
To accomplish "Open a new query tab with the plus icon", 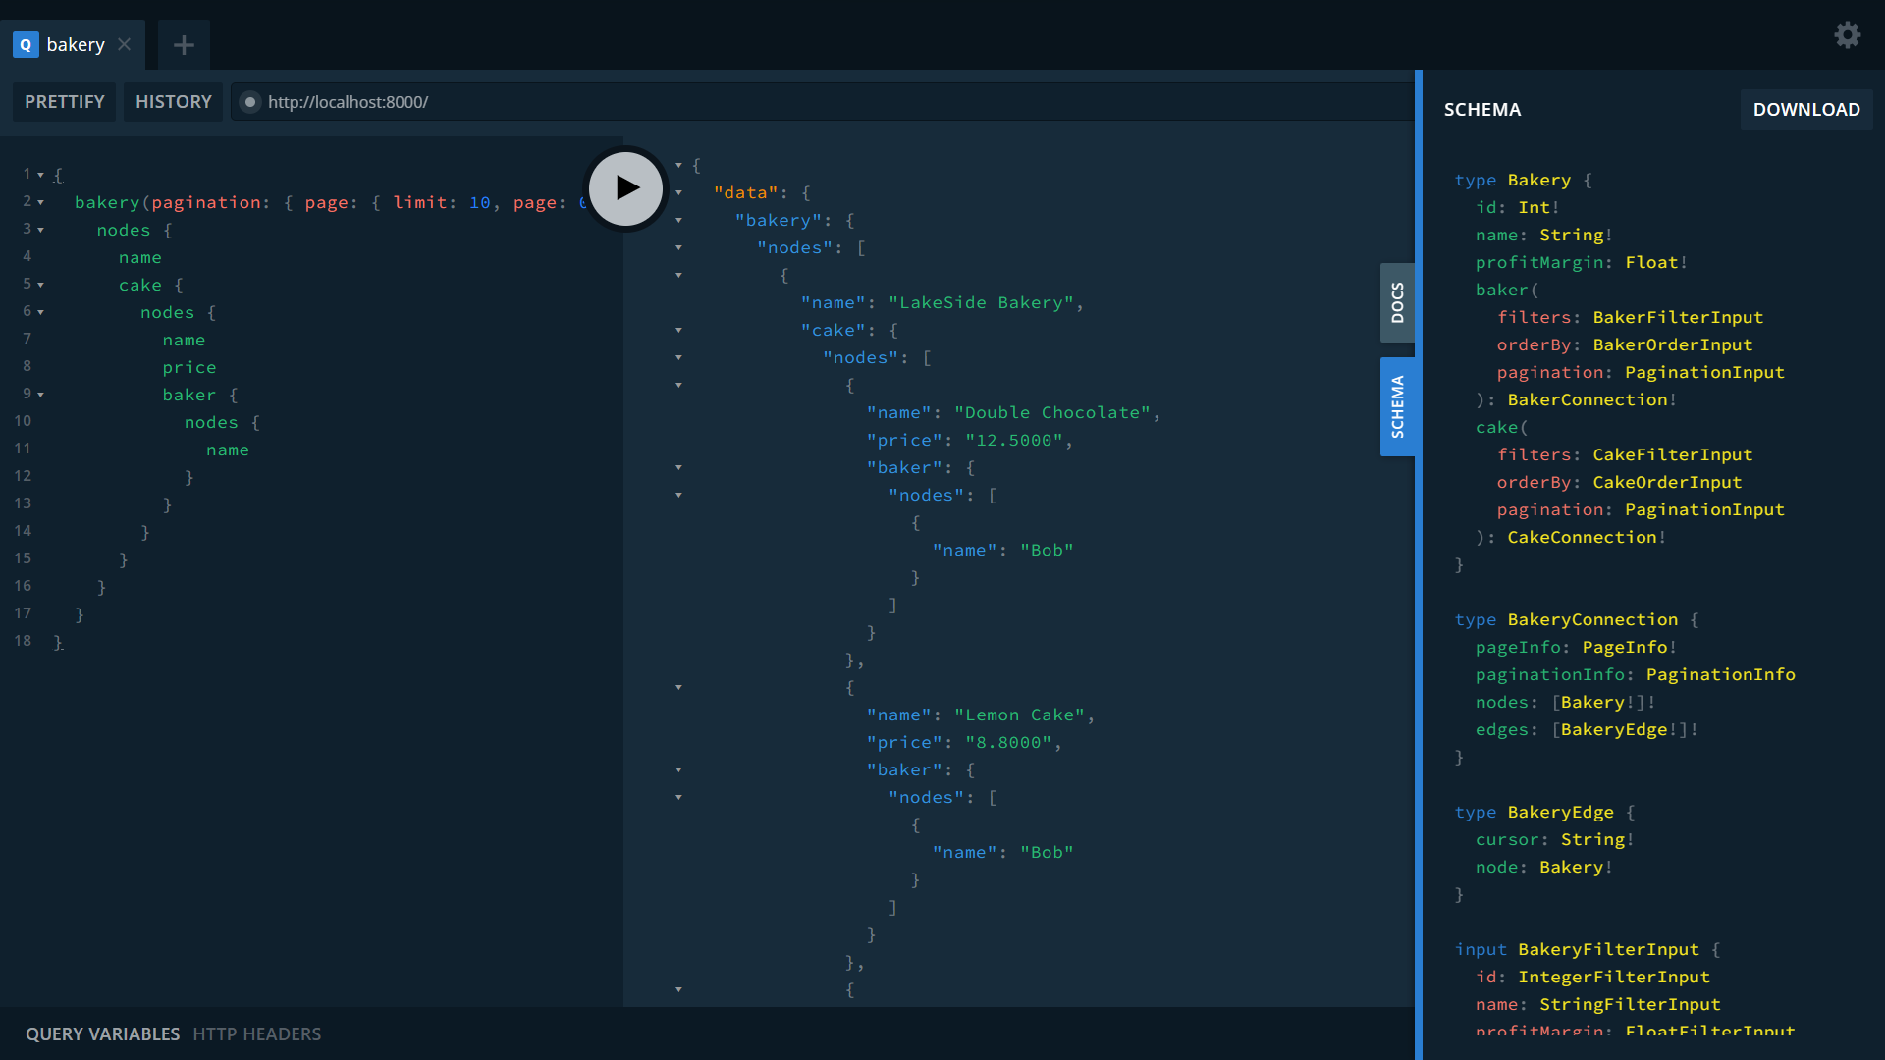I will click(183, 44).
